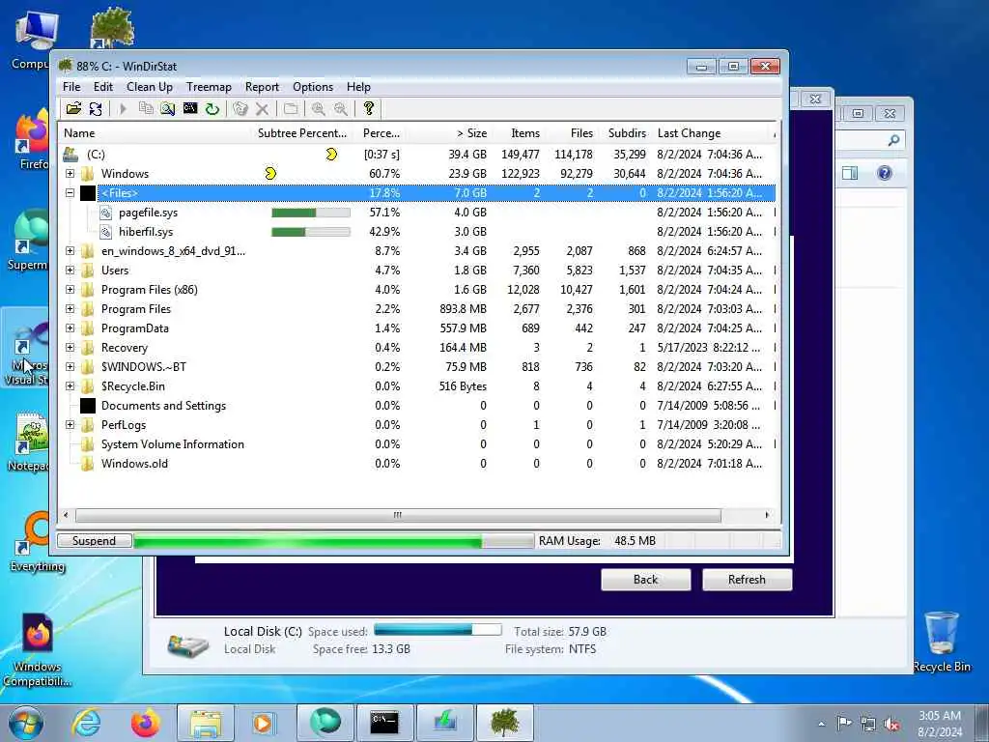The image size is (989, 742).
Task: Click the yellow Help question mark icon
Action: point(369,108)
